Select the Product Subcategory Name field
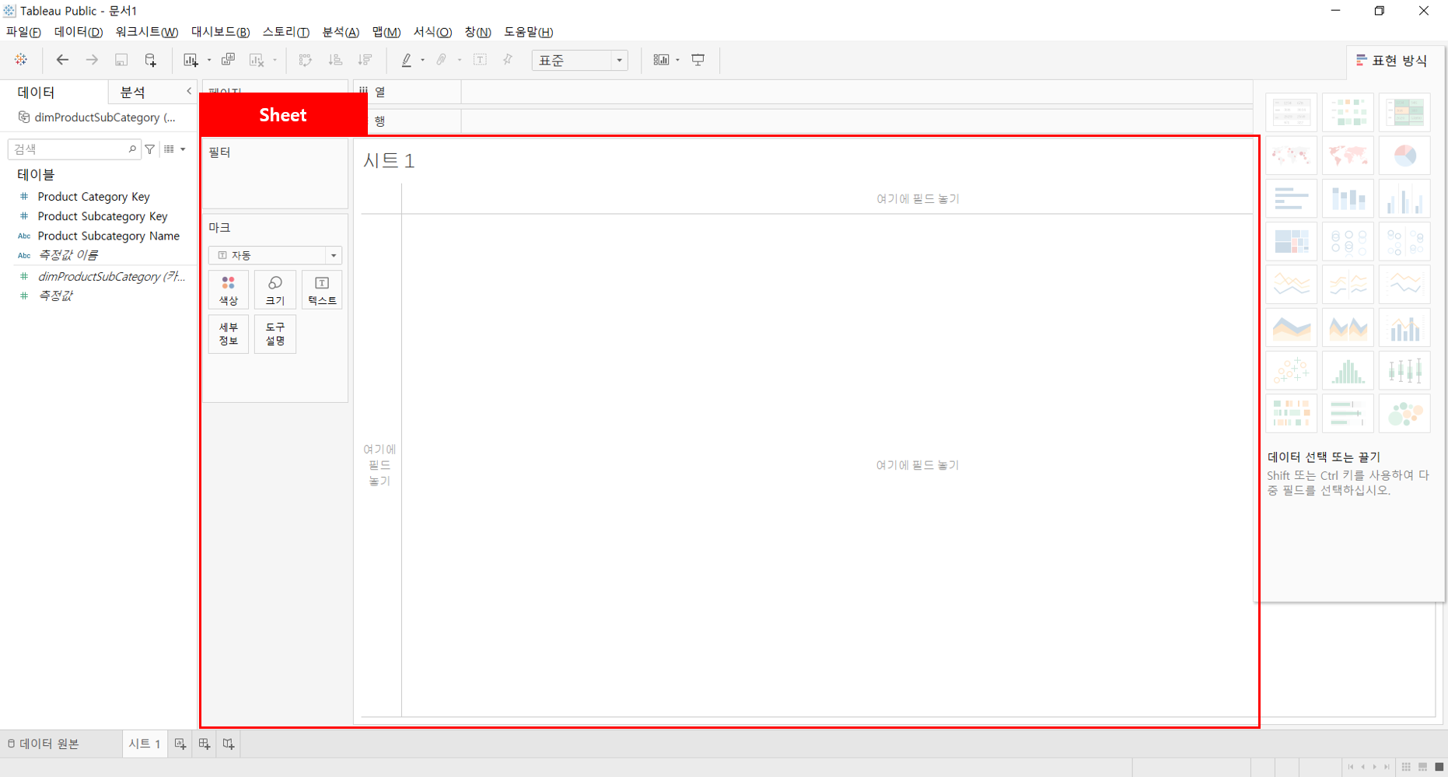 (x=108, y=236)
